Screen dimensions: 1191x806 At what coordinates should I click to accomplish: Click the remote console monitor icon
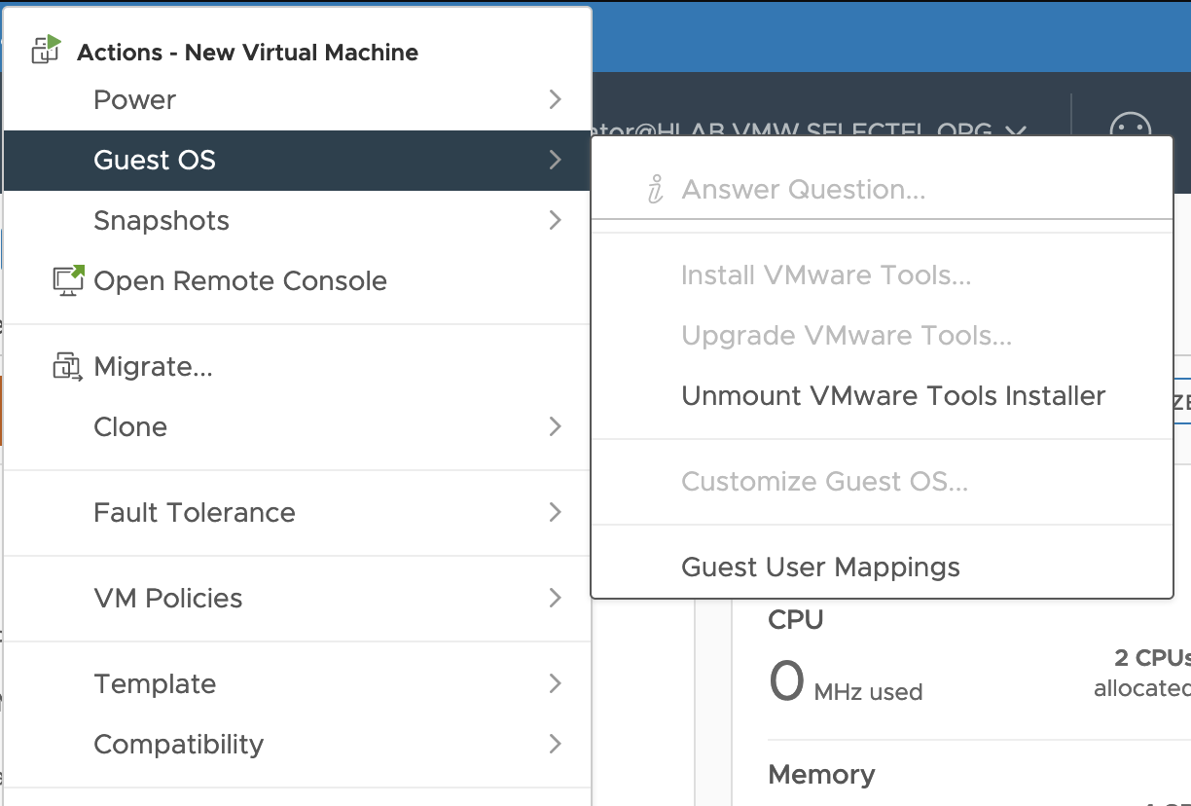tap(65, 280)
